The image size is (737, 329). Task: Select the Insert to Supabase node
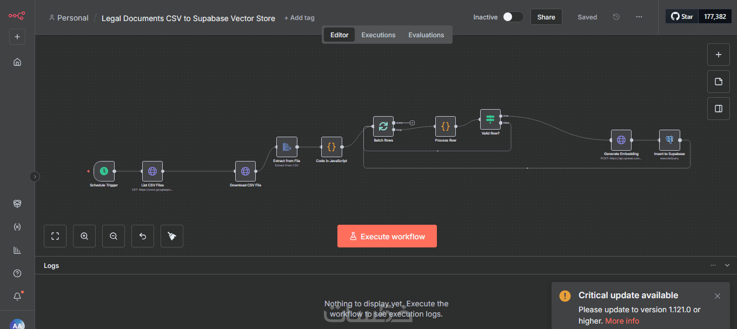pyautogui.click(x=669, y=140)
